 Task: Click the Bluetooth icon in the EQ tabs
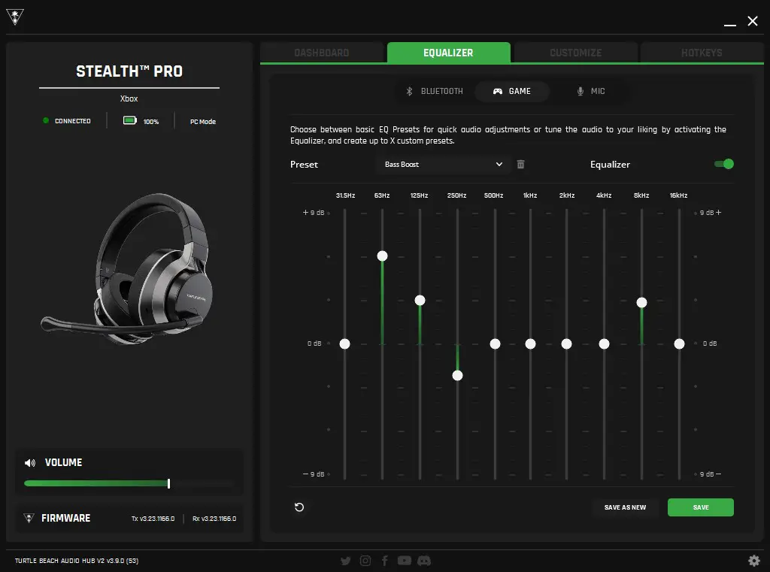point(409,91)
